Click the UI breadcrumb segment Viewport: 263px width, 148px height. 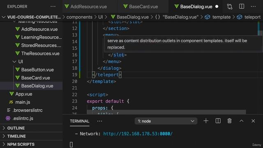pyautogui.click(x=100, y=17)
